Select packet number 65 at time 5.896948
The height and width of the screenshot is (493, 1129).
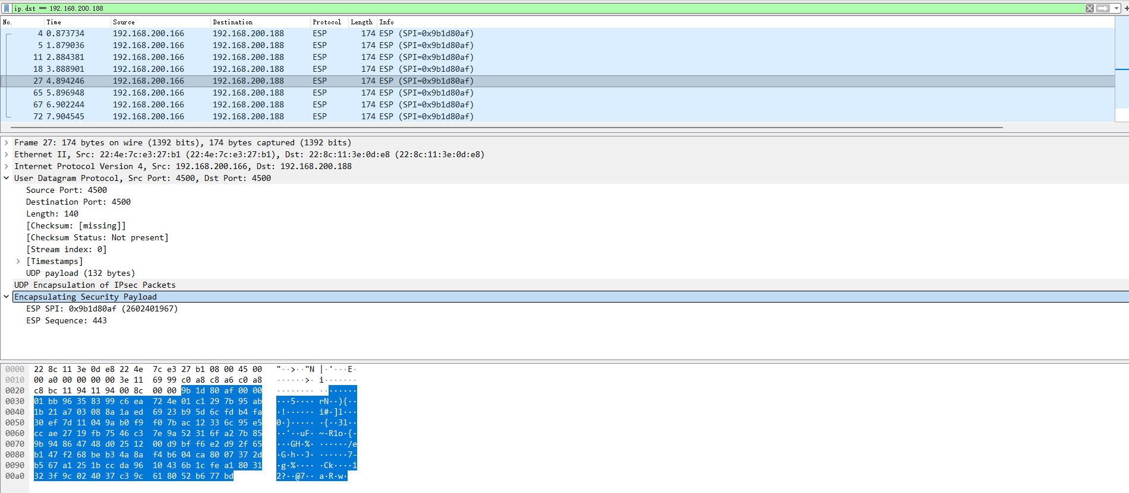[x=557, y=93]
